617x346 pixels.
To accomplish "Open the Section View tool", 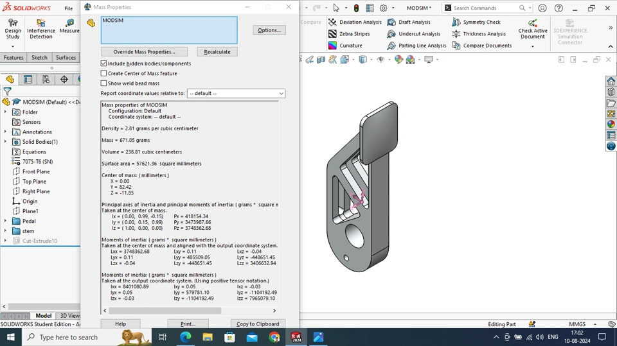I will (321, 59).
